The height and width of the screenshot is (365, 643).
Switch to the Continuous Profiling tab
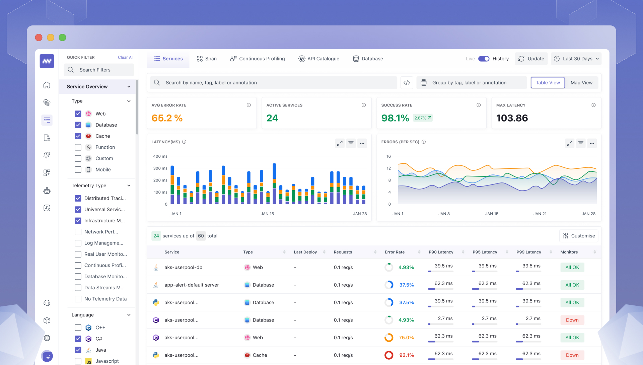[257, 59]
